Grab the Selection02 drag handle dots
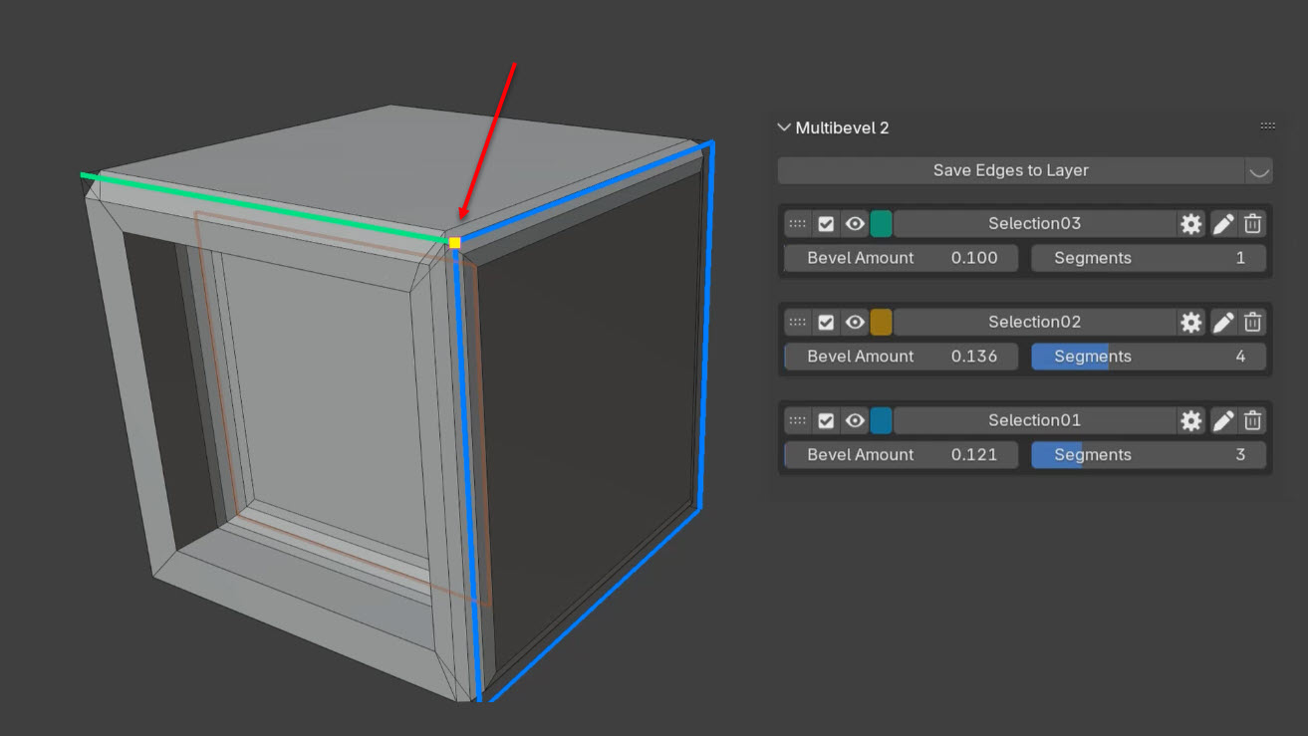The image size is (1308, 736). [797, 323]
